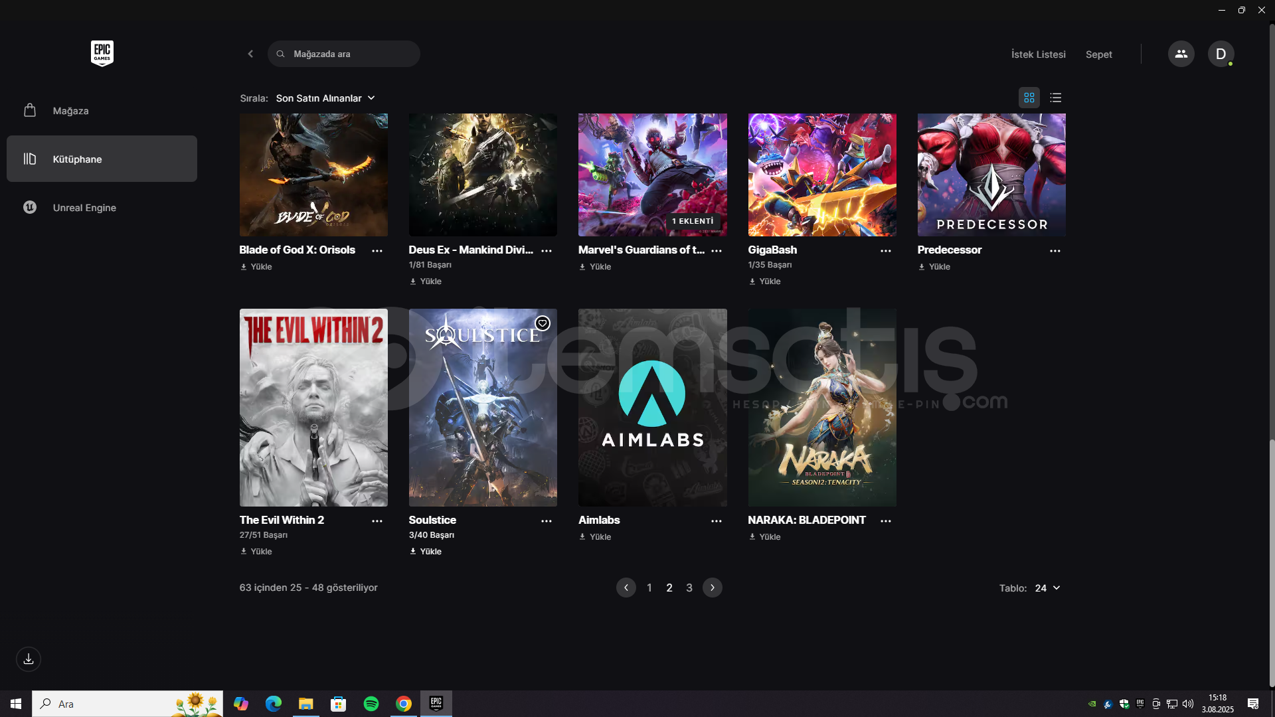The height and width of the screenshot is (717, 1275).
Task: Open the Predecessor cover art
Action: click(x=991, y=175)
